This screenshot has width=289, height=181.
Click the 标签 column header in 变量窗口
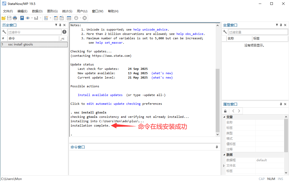click(x=270, y=38)
